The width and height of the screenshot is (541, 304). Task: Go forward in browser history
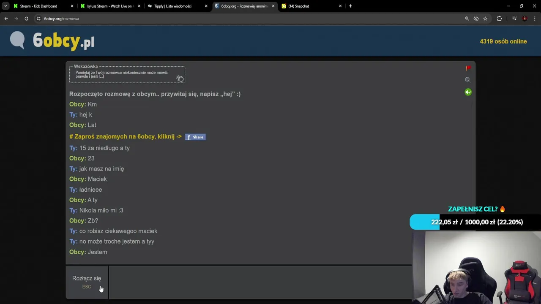[x=16, y=19]
